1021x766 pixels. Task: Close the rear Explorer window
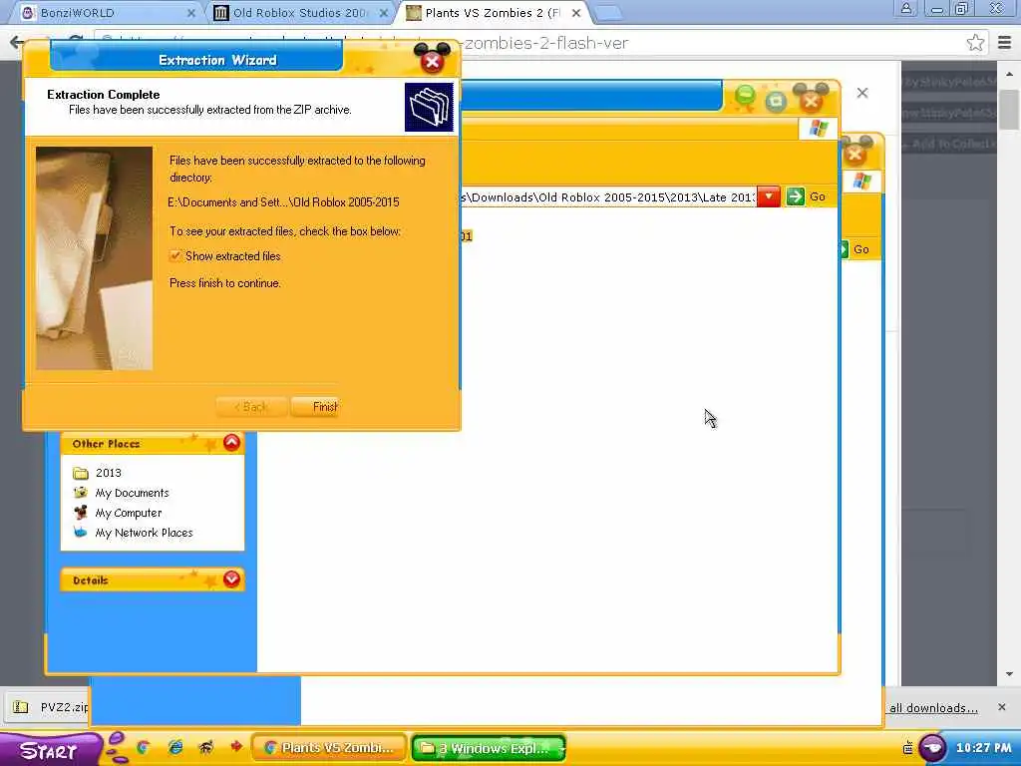[854, 153]
